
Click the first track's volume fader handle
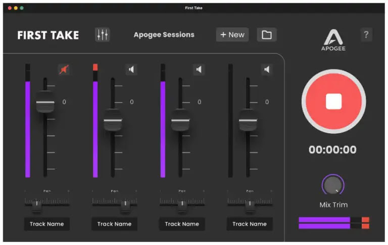pos(45,103)
